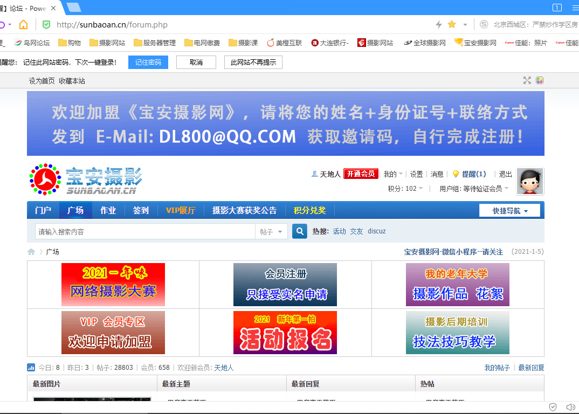Open the 2021 网络摄影大赛 banner
Screen dimensions: 579x414
tap(113, 285)
